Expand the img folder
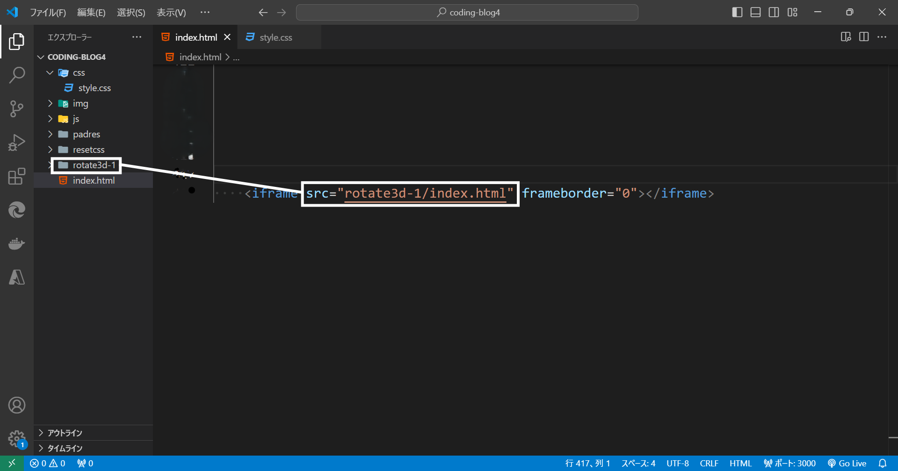The image size is (898, 471). (80, 103)
